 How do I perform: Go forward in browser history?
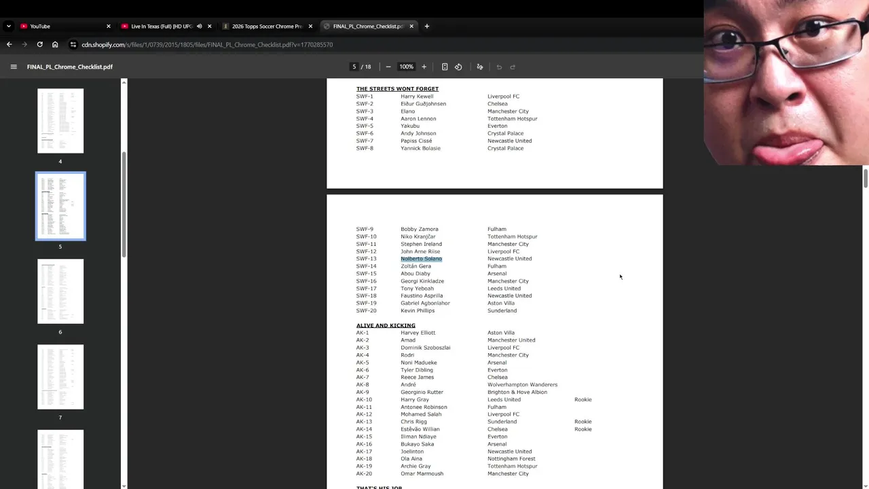pos(24,45)
